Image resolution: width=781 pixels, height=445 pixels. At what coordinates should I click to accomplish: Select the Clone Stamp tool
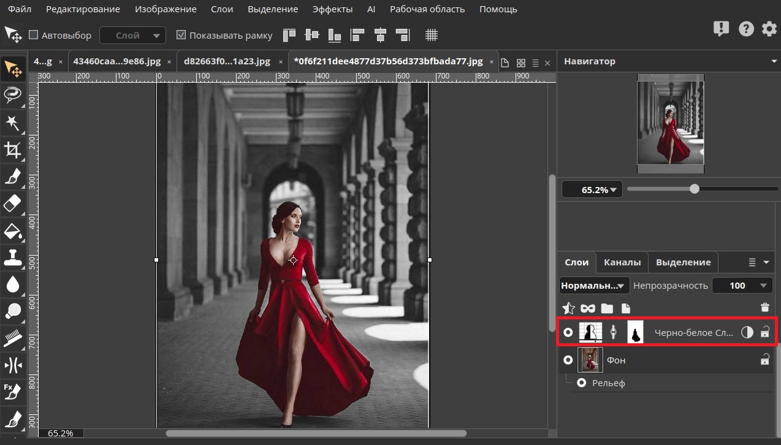tap(13, 257)
